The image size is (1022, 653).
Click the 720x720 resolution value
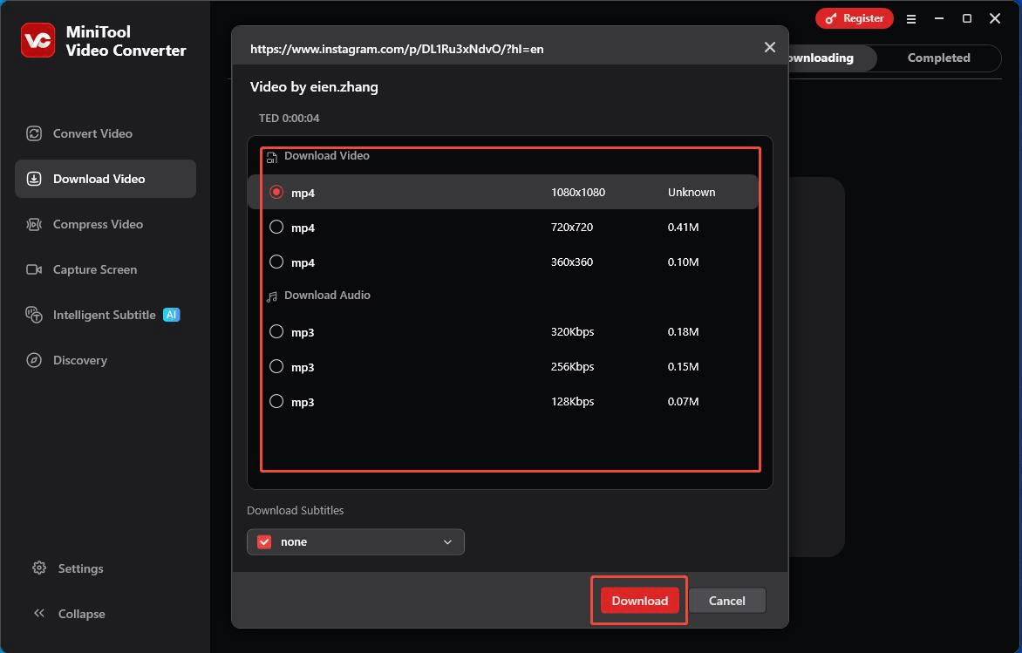pyautogui.click(x=572, y=227)
